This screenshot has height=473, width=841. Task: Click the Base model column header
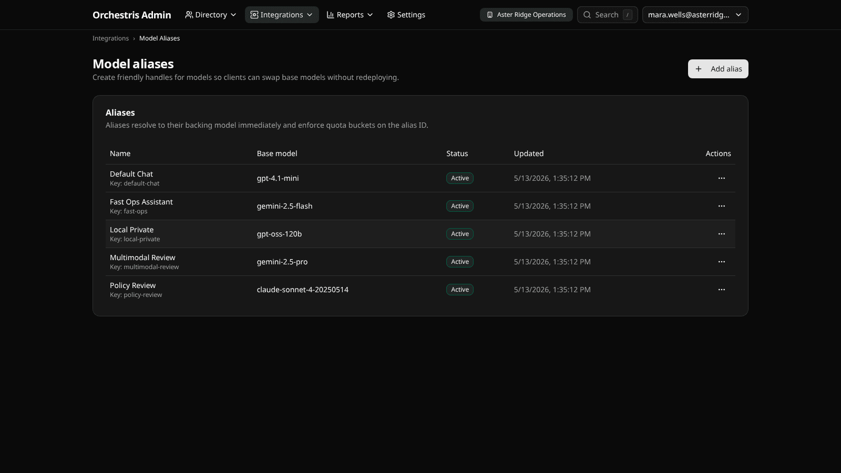pos(277,153)
